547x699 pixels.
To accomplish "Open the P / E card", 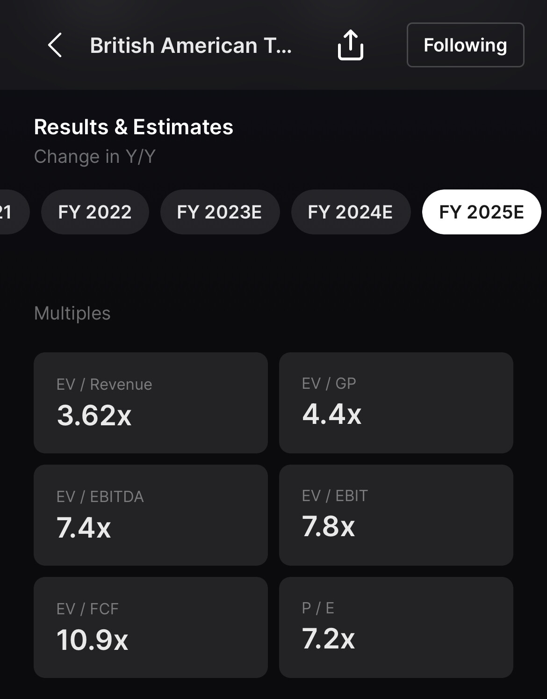I will 396,627.
